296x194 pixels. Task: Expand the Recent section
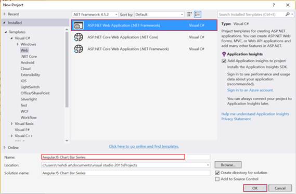[5, 14]
